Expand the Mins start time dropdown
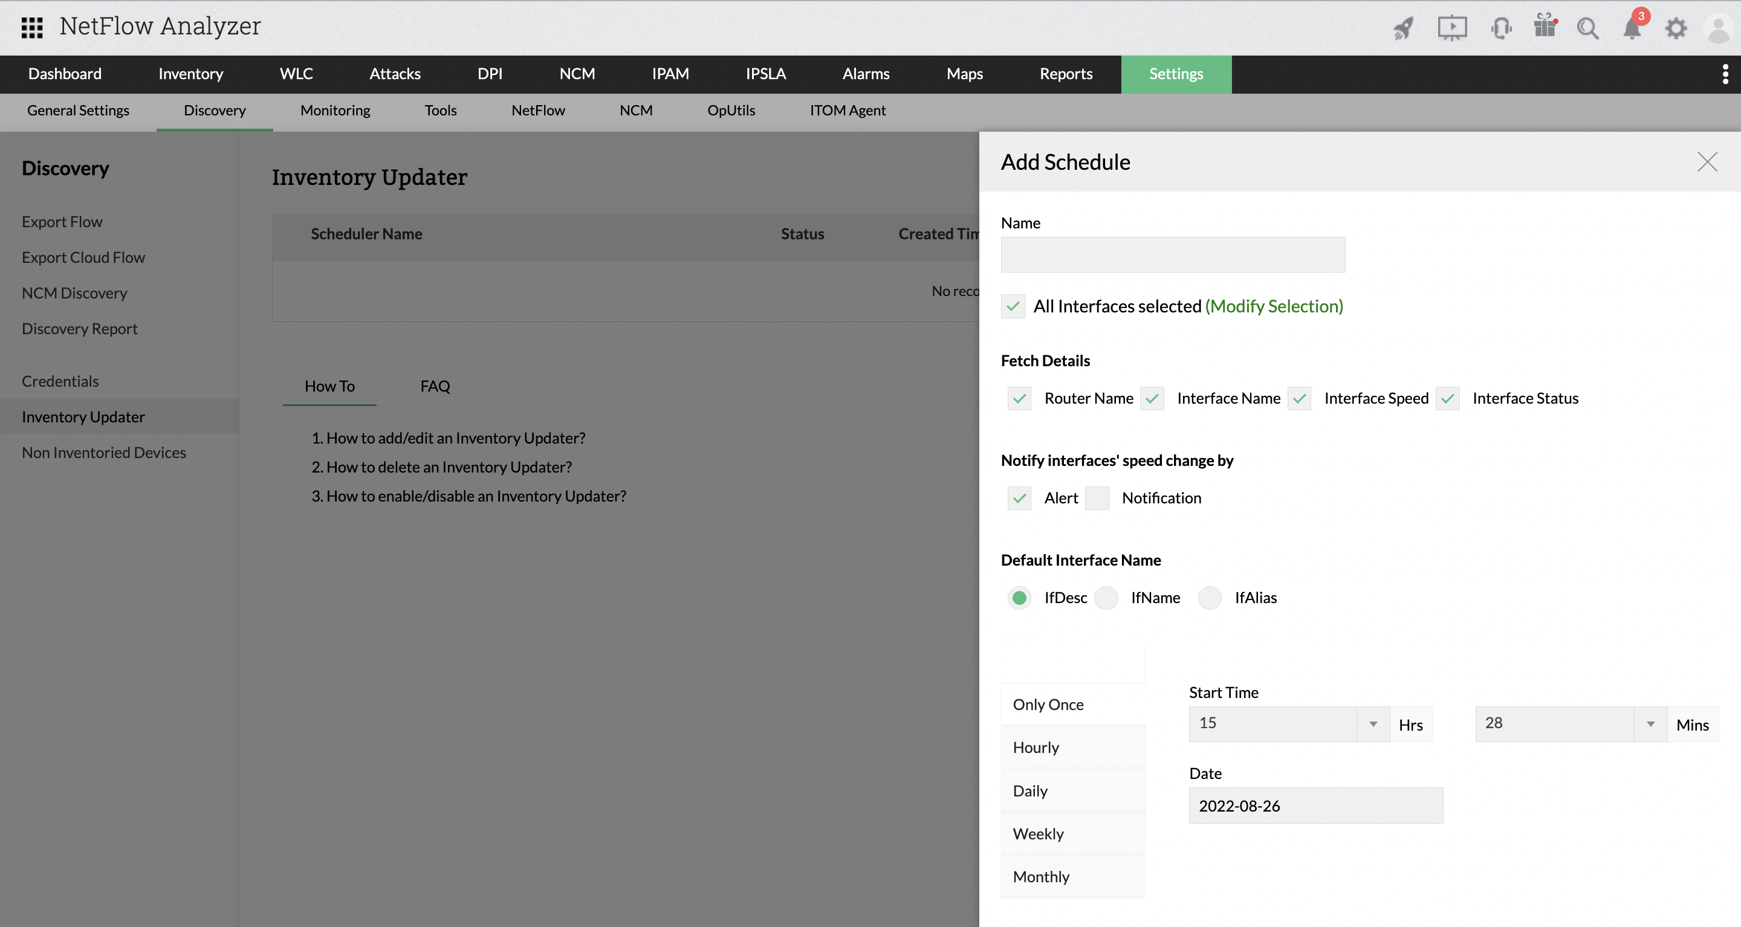The height and width of the screenshot is (927, 1741). [x=1650, y=723]
